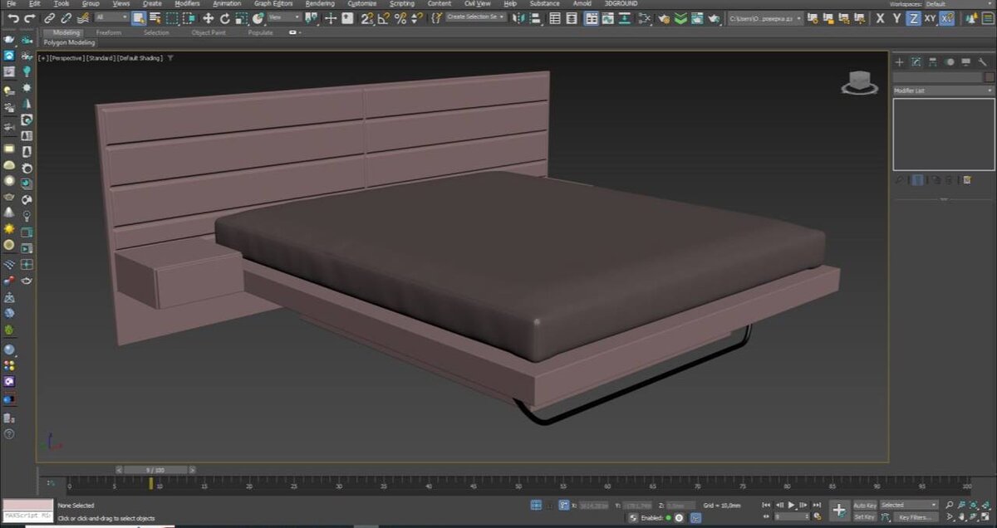Open the Create tab plus icon
The image size is (997, 528).
coord(899,62)
